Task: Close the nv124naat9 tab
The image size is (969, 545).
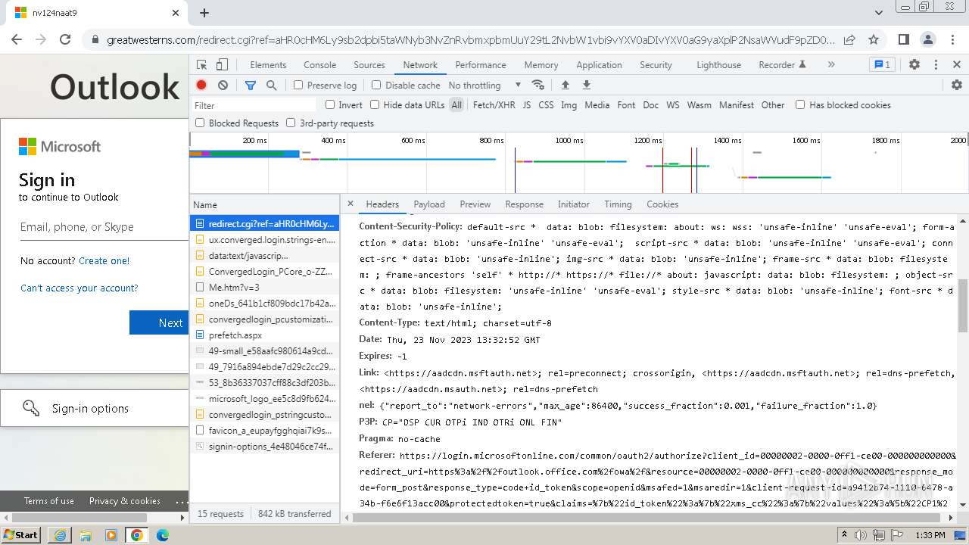Action: tap(176, 13)
